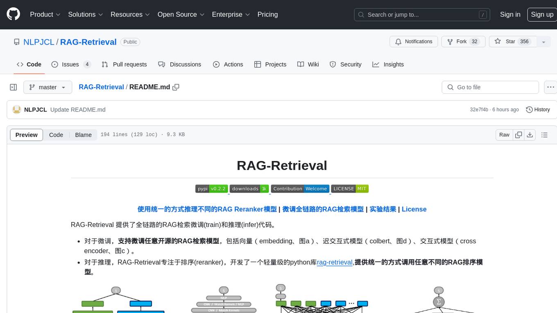Switch to the Actions tab
The image size is (557, 313).
coord(228,64)
